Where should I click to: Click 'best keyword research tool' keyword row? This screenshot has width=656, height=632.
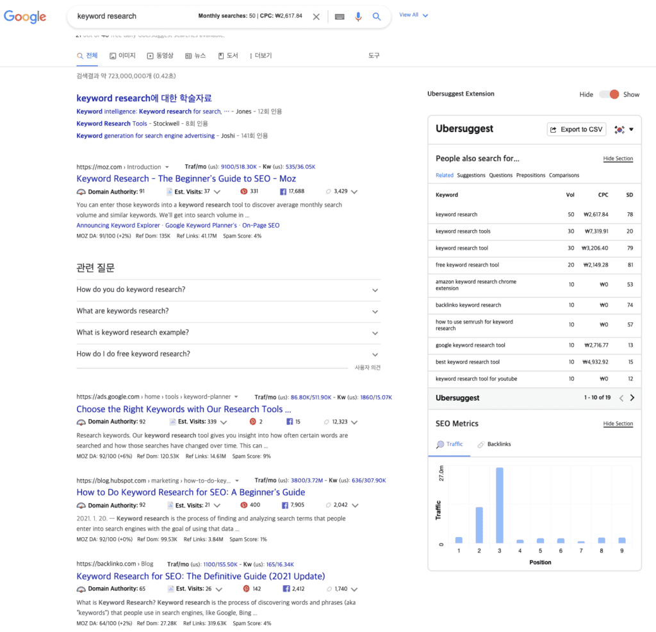point(535,362)
